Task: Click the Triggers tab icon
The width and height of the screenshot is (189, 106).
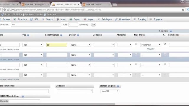Action: pos(151,19)
